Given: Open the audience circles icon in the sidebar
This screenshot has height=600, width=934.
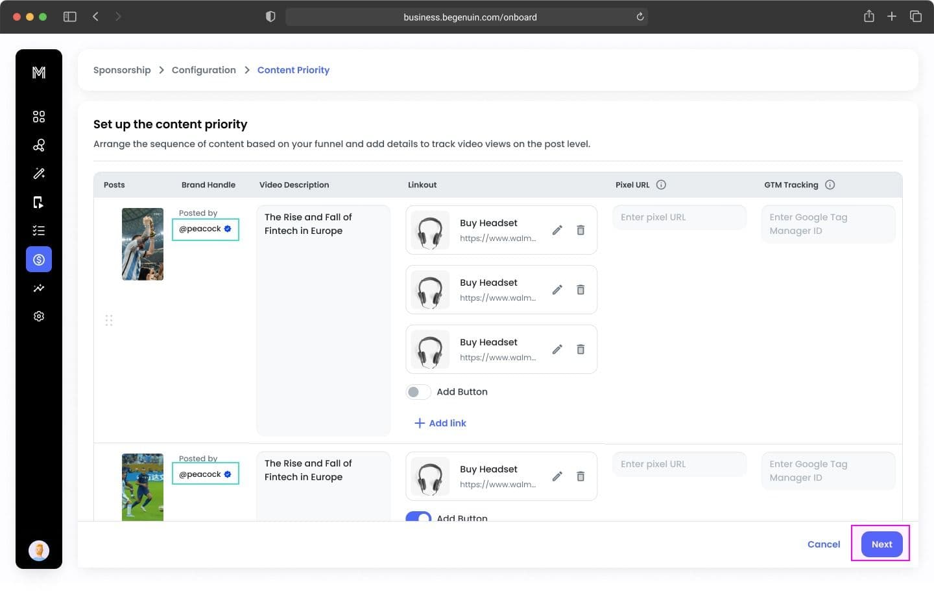Looking at the screenshot, I should (x=39, y=145).
